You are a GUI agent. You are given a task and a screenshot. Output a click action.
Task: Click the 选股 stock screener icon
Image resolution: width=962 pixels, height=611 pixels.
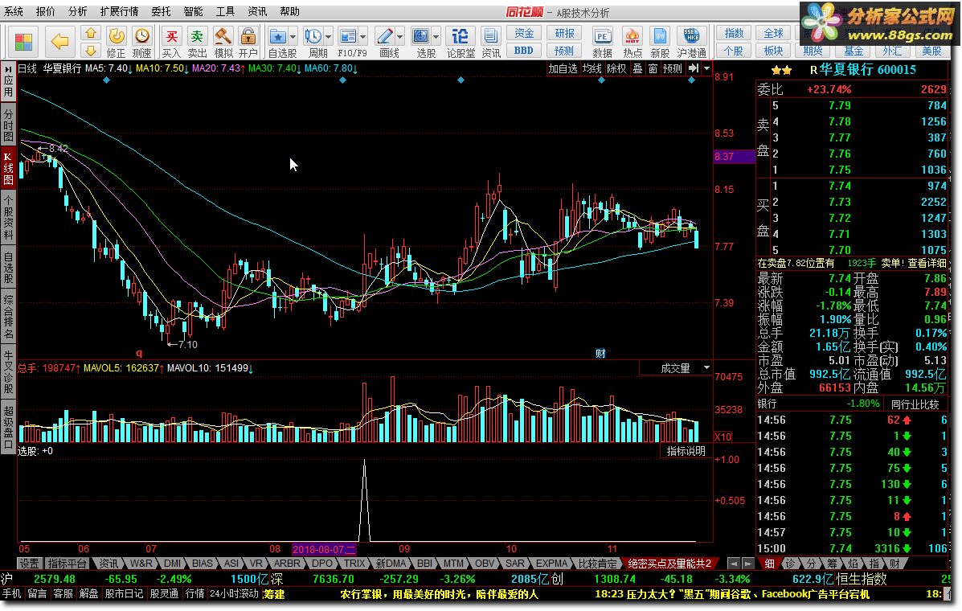[421, 36]
